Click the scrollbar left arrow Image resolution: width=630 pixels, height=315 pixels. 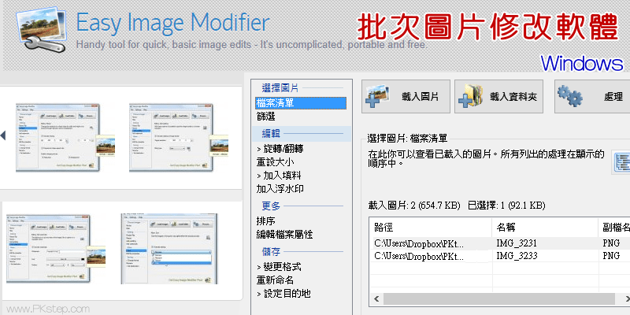376,298
